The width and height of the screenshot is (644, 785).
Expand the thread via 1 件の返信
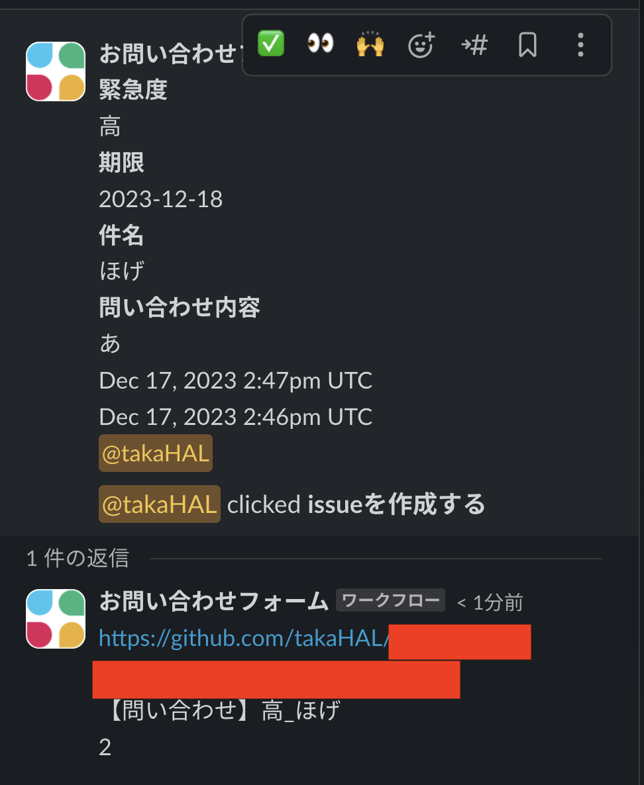coord(78,559)
